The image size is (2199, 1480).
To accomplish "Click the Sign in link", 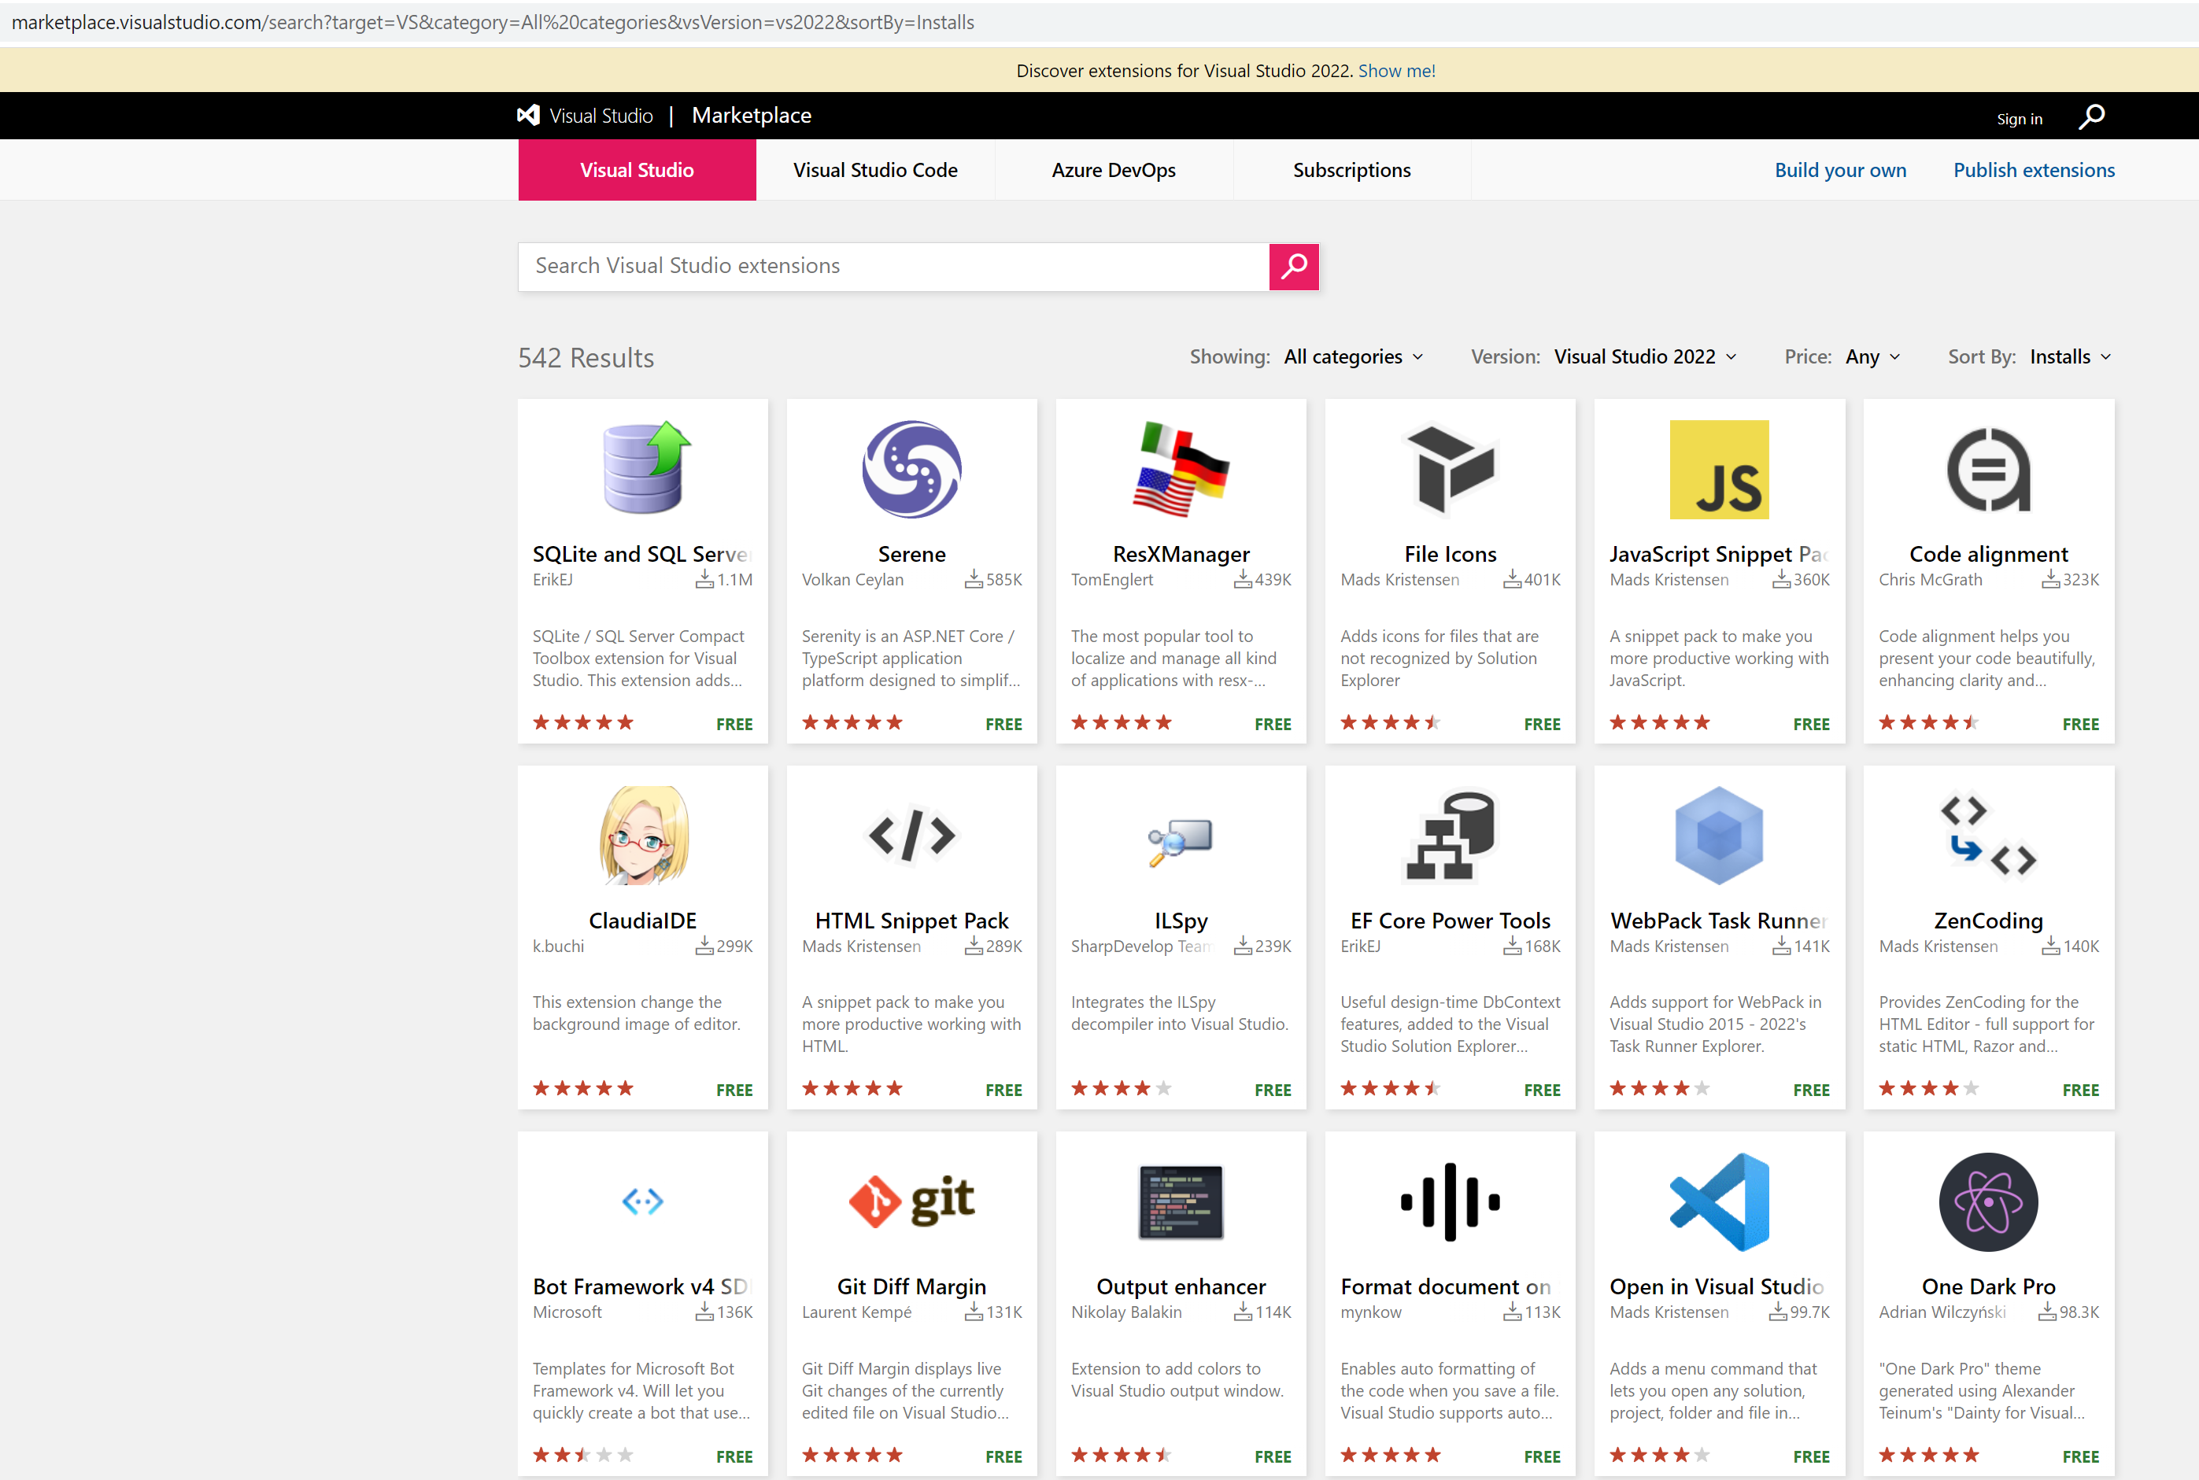I will [2019, 119].
